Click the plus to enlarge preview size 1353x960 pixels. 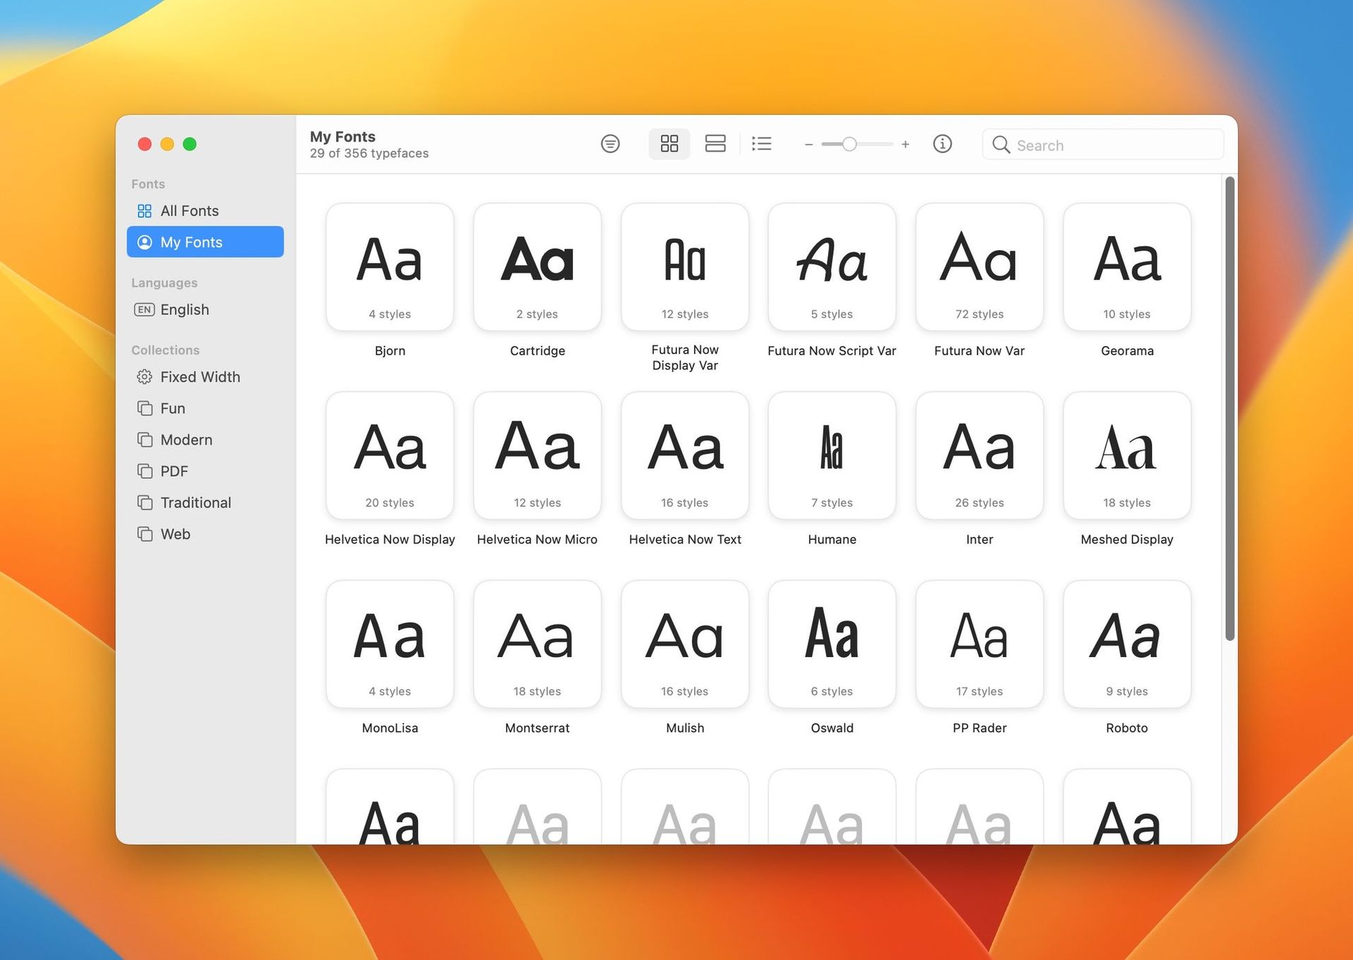pos(906,144)
